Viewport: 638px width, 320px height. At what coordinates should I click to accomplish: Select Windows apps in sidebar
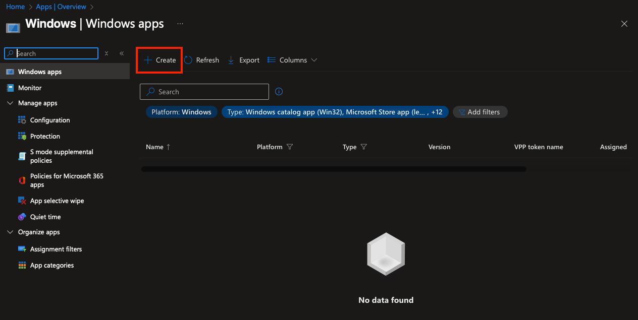[65, 72]
